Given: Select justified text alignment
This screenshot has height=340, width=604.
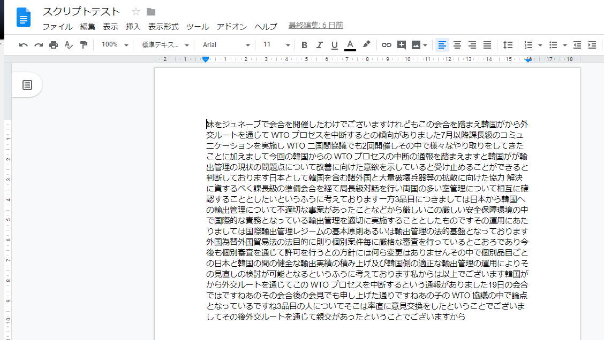Looking at the screenshot, I should (487, 45).
